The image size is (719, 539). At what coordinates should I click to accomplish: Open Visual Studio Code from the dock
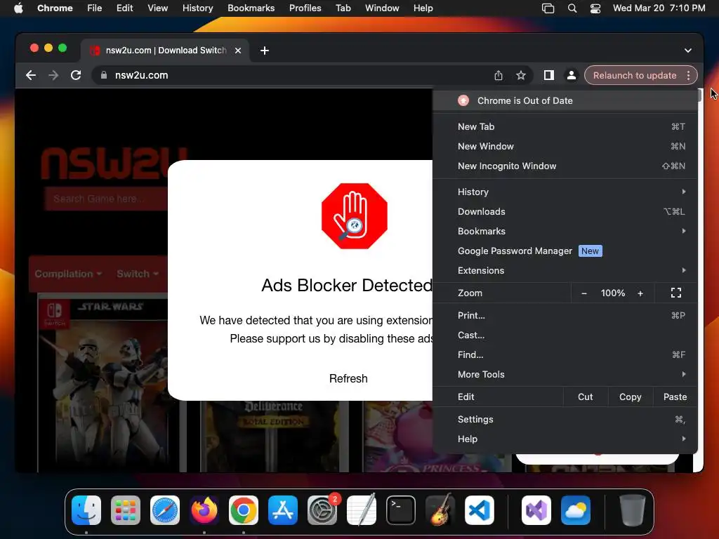[x=480, y=510]
